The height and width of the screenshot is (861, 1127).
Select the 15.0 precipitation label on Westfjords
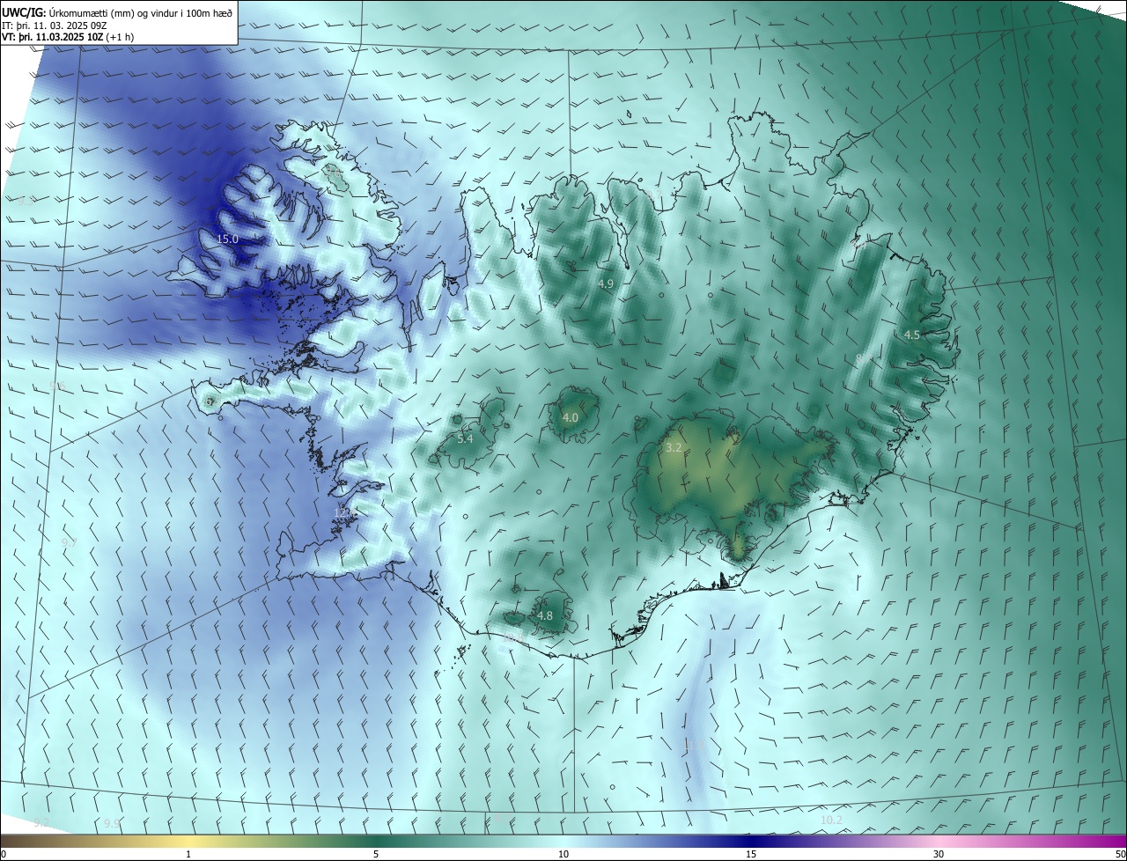(227, 239)
